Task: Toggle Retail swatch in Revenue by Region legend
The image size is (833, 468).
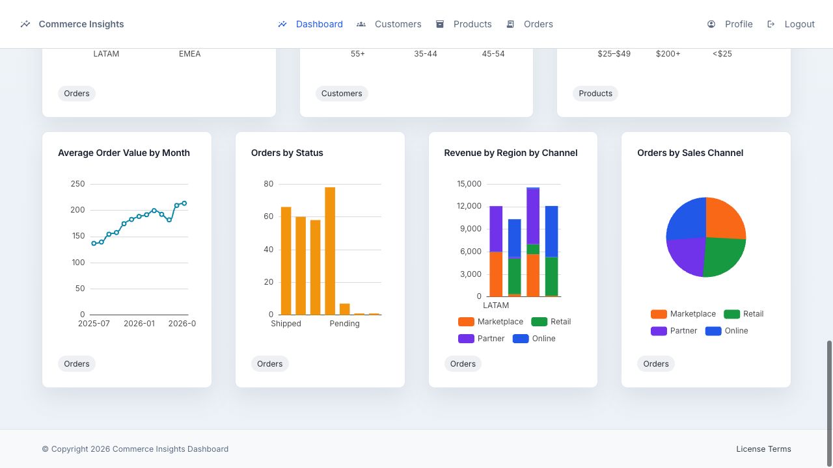Action: coord(539,322)
